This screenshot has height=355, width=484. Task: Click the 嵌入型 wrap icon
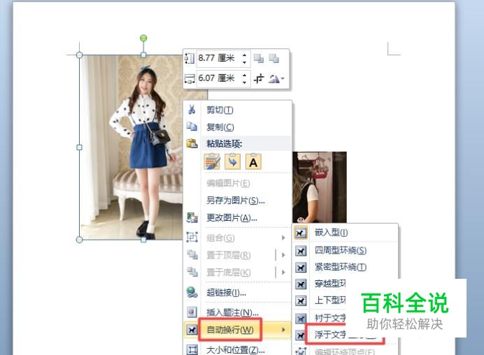[301, 233]
